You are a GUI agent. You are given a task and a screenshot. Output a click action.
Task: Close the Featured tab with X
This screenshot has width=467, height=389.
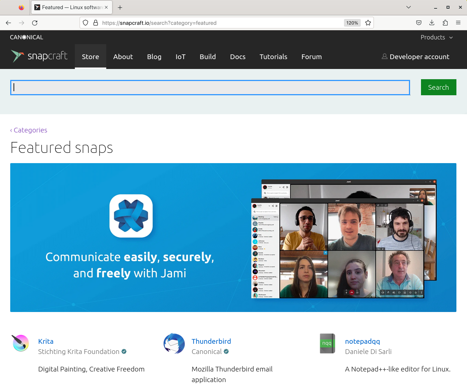click(x=106, y=7)
